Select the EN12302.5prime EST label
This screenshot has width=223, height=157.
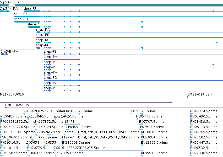pos(154,143)
